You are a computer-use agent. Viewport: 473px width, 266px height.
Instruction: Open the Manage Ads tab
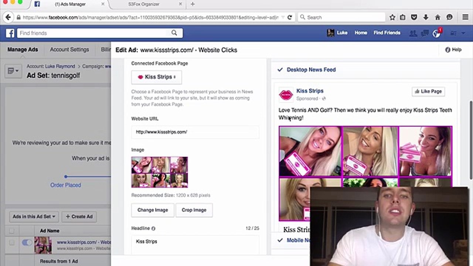point(23,50)
